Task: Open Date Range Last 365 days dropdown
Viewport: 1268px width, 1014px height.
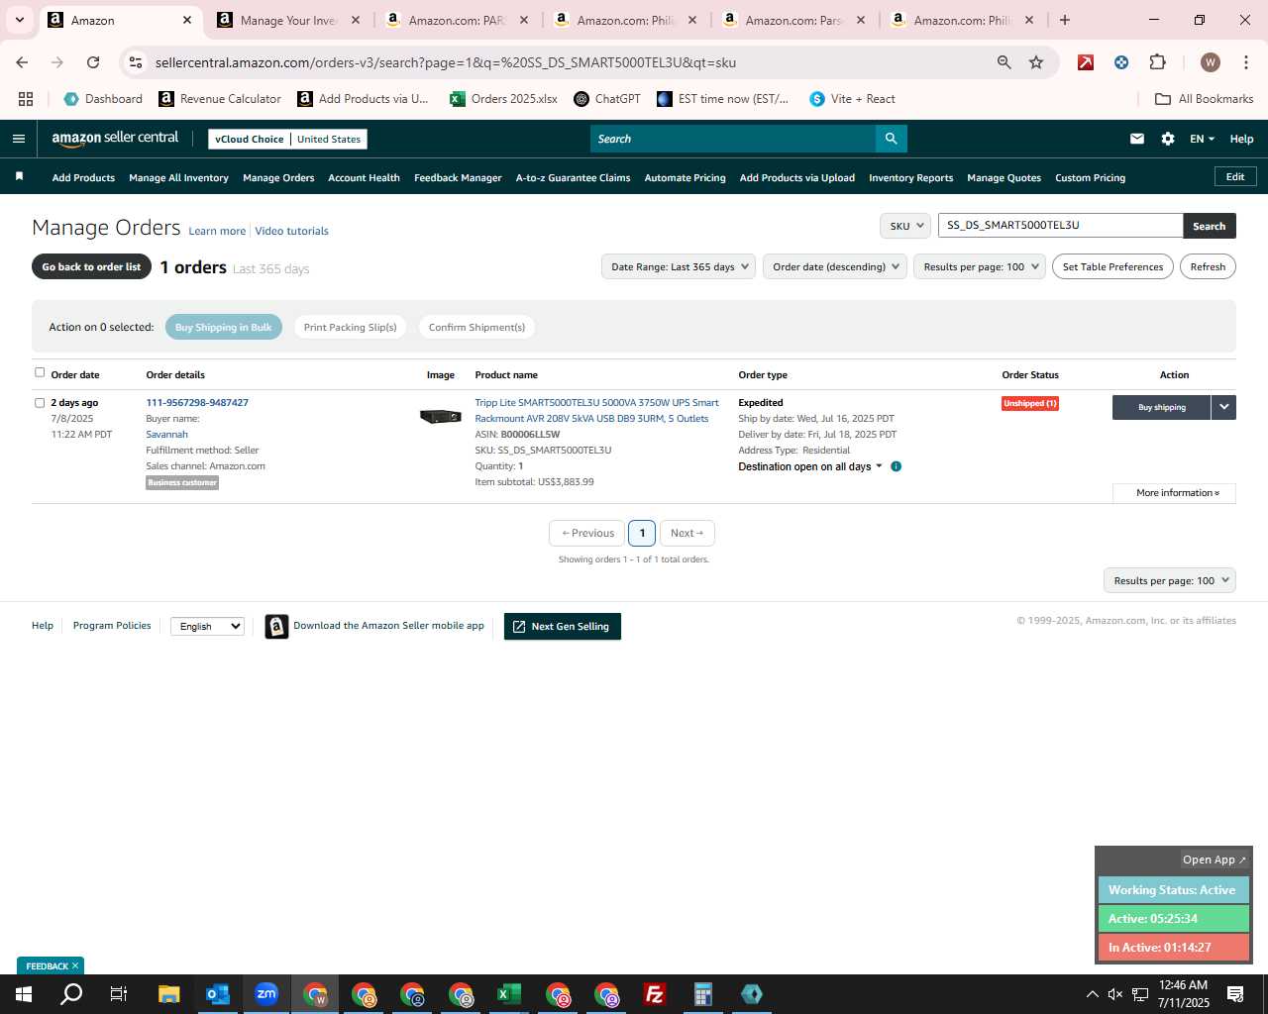Action: [x=679, y=266]
